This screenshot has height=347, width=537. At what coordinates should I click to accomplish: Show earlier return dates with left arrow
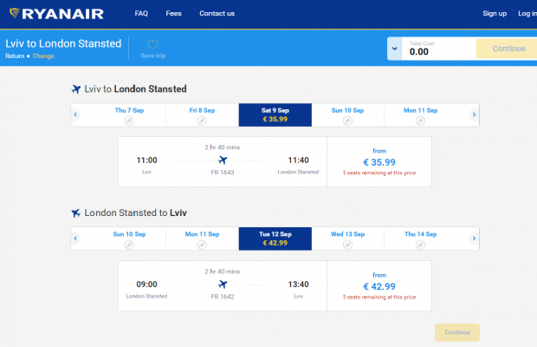pyautogui.click(x=75, y=238)
